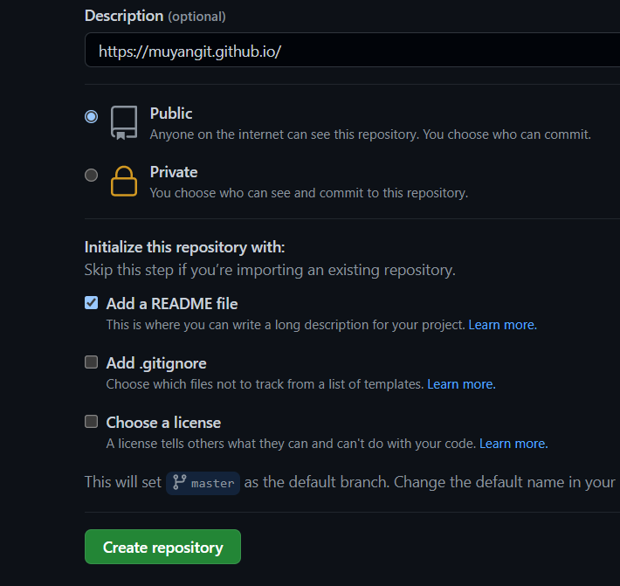620x586 pixels.
Task: Open Learn more link for README file
Action: click(502, 325)
